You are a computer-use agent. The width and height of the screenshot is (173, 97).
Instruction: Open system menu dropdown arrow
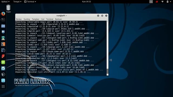[x=170, y=2]
